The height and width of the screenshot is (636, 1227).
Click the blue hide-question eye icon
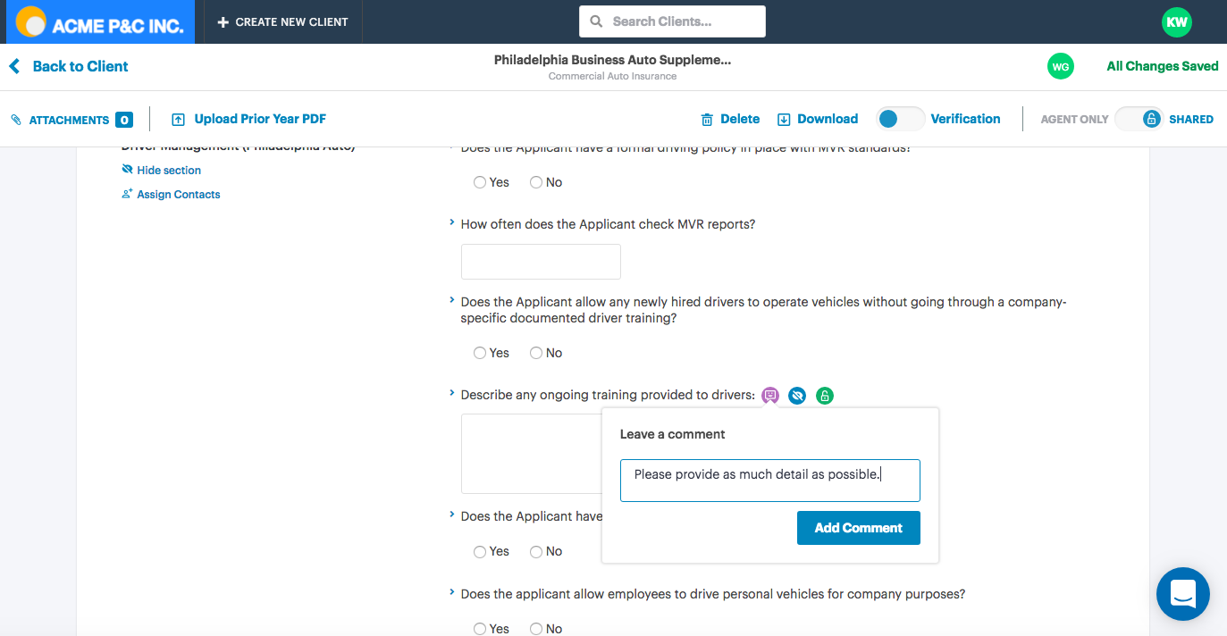pos(797,395)
